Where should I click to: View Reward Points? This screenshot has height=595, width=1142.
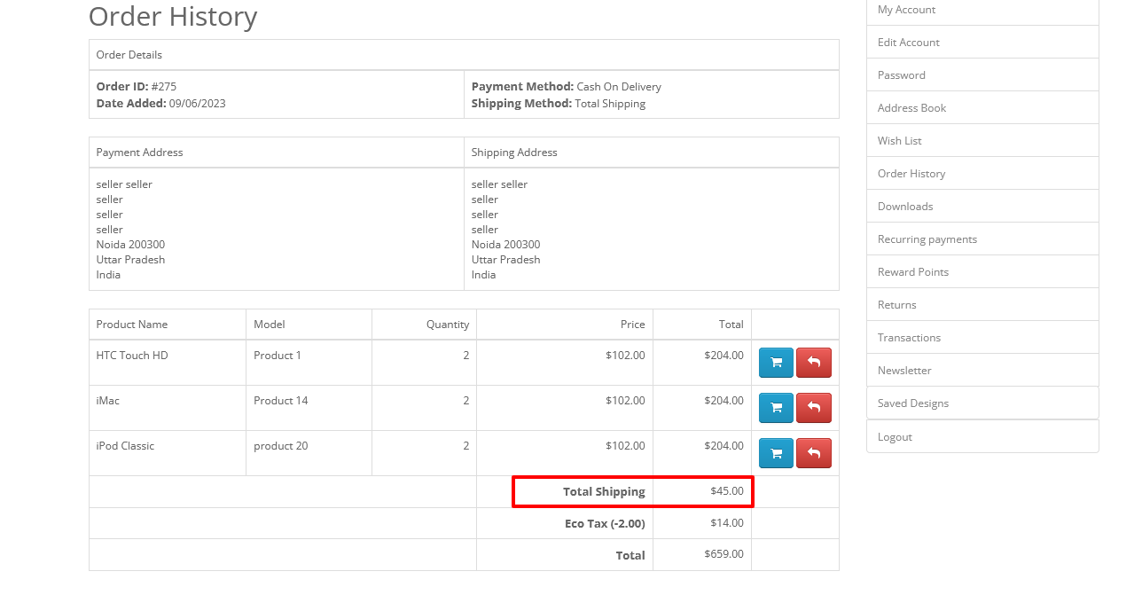pyautogui.click(x=982, y=272)
